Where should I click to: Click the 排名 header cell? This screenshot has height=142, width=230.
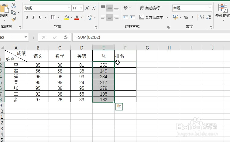click(125, 56)
